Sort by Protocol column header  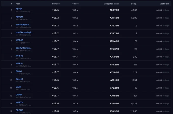coord(56,4)
